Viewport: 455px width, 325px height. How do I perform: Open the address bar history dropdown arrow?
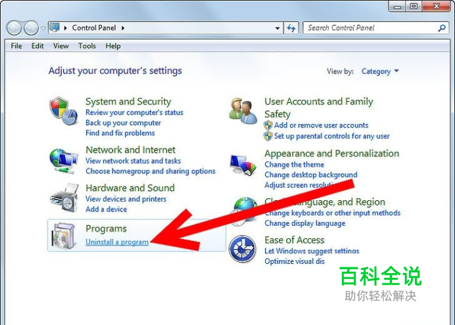click(x=277, y=28)
